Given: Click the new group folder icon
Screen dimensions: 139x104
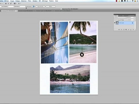Looking at the screenshot, I should pos(129,29).
